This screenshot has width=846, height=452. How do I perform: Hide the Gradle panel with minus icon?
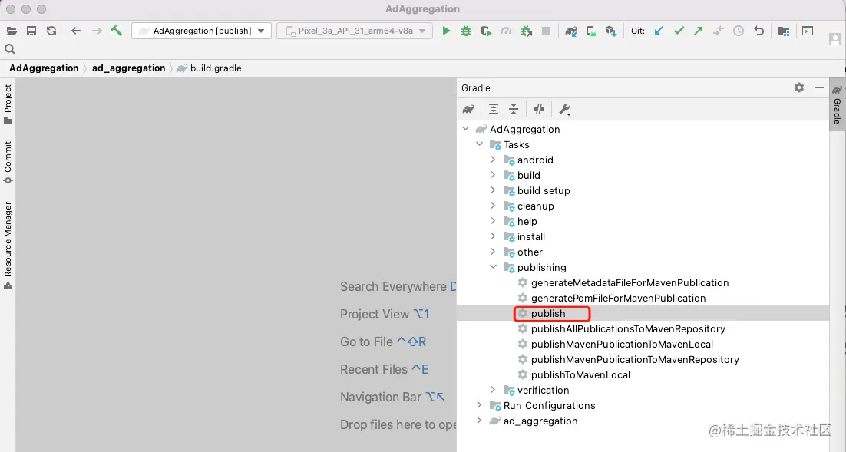click(819, 87)
